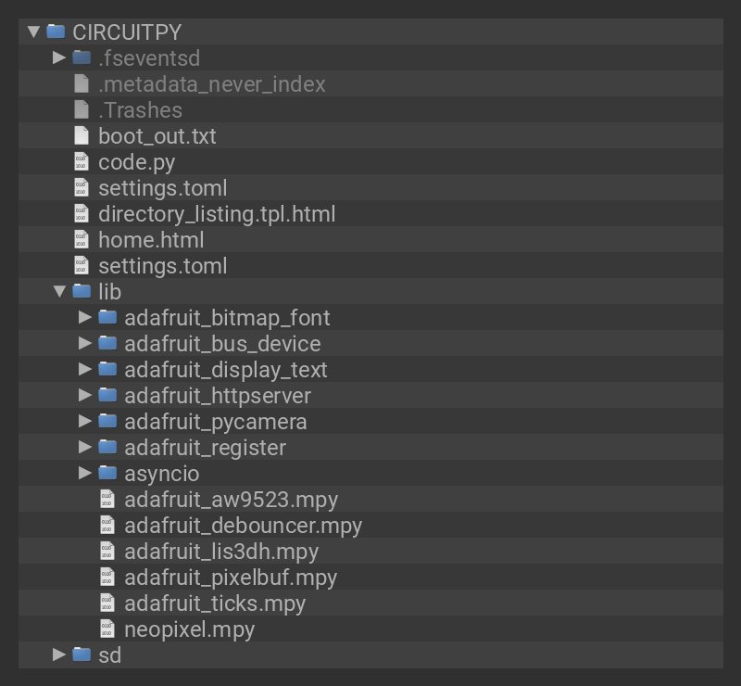Expand the asyncio folder arrow
741x686 pixels.
[x=86, y=474]
